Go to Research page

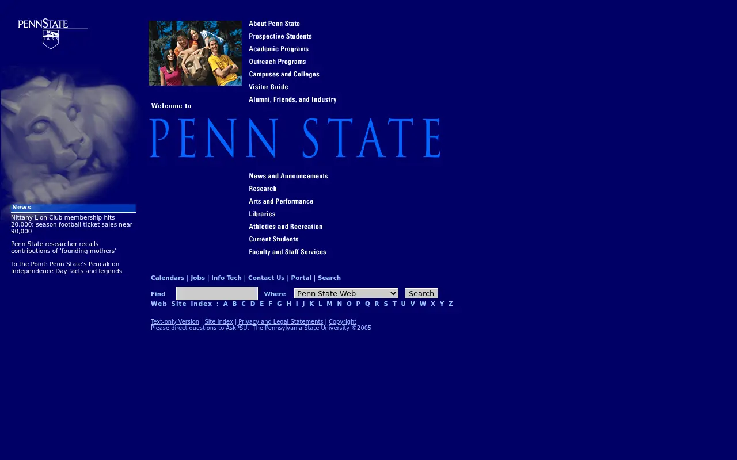pos(263,189)
